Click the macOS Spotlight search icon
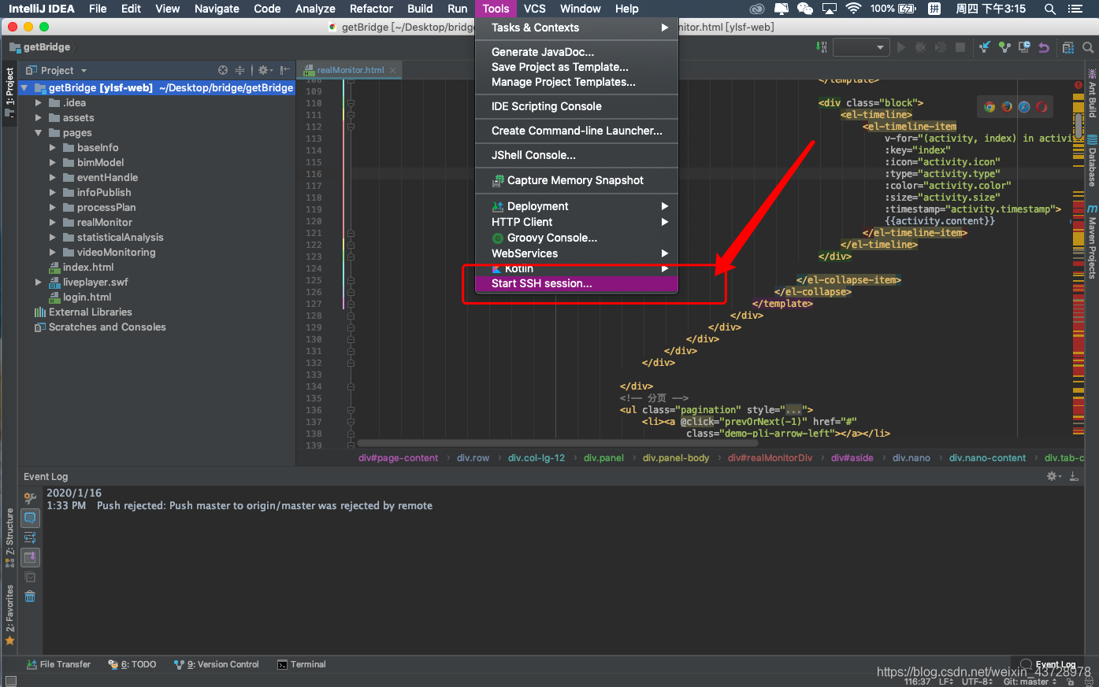Screen dimensions: 1099x687 pyautogui.click(x=1049, y=9)
